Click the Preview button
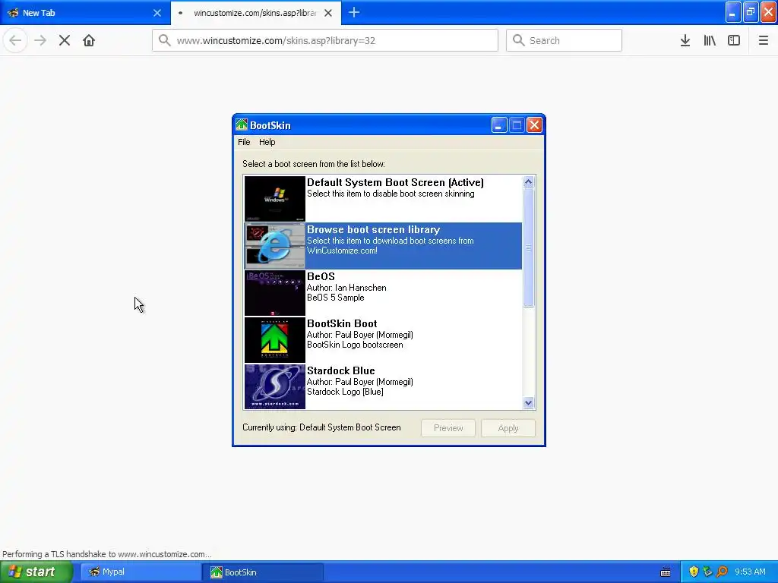Screen dimensions: 778x583 click(448, 428)
